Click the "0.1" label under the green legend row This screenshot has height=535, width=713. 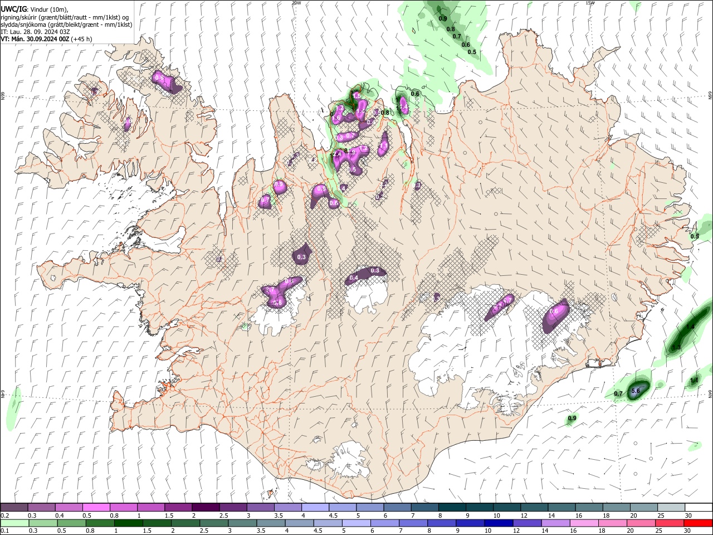[4, 531]
